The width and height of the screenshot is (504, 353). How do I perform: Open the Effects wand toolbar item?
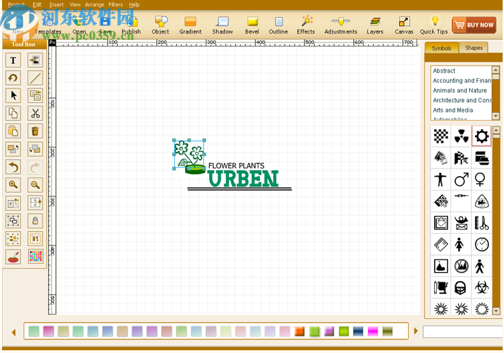(x=306, y=25)
